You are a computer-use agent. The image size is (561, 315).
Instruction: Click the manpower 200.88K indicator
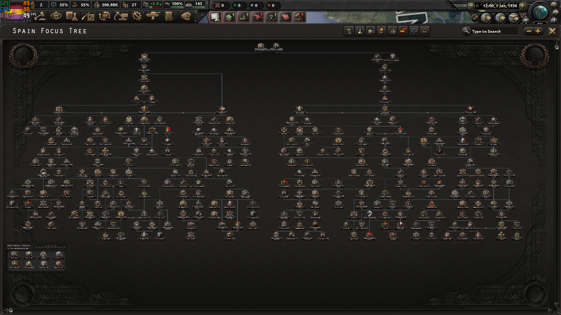(x=106, y=5)
